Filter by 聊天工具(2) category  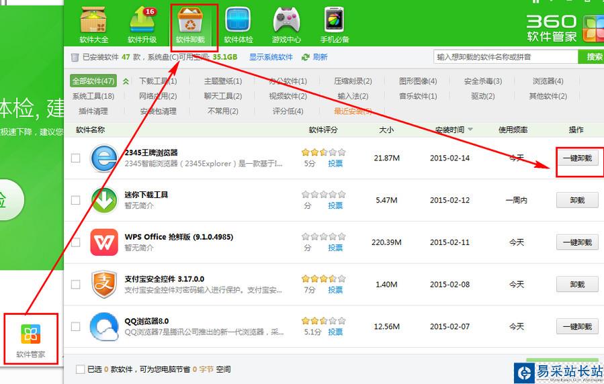tap(223, 96)
